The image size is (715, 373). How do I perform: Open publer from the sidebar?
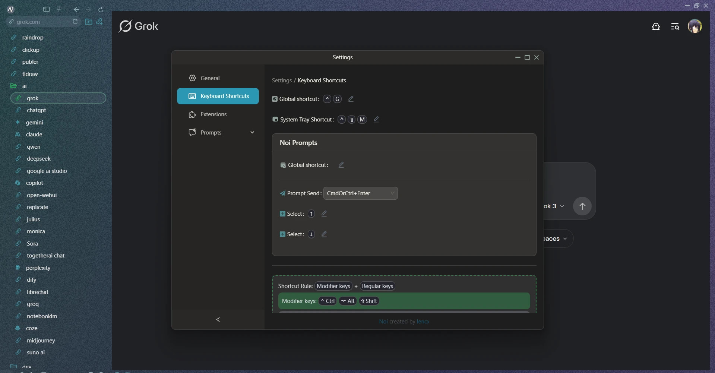[x=30, y=62]
